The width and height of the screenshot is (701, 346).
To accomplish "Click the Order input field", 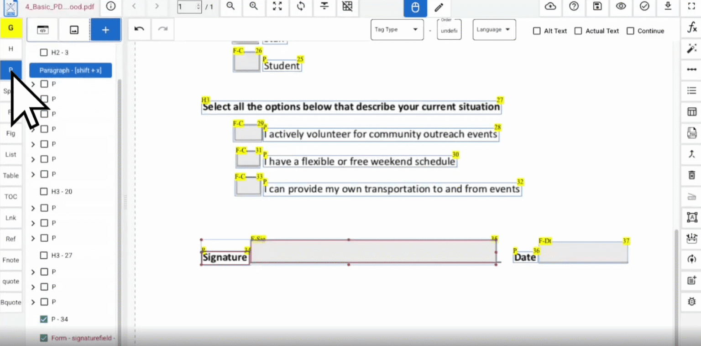I will [449, 30].
